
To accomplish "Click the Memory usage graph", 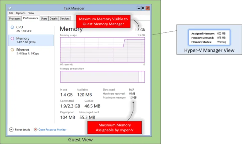I will pyautogui.click(x=102, y=50).
